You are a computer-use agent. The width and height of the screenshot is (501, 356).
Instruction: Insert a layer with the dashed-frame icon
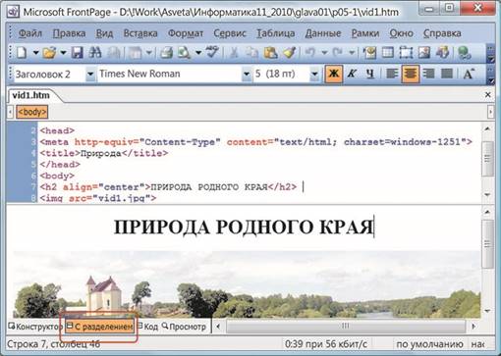point(406,52)
